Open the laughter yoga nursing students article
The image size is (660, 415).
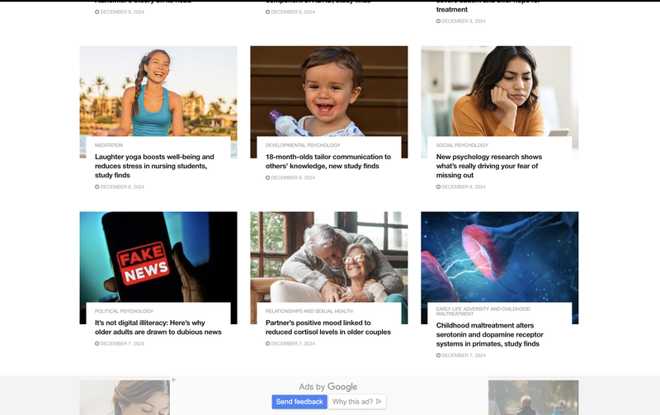tap(154, 166)
